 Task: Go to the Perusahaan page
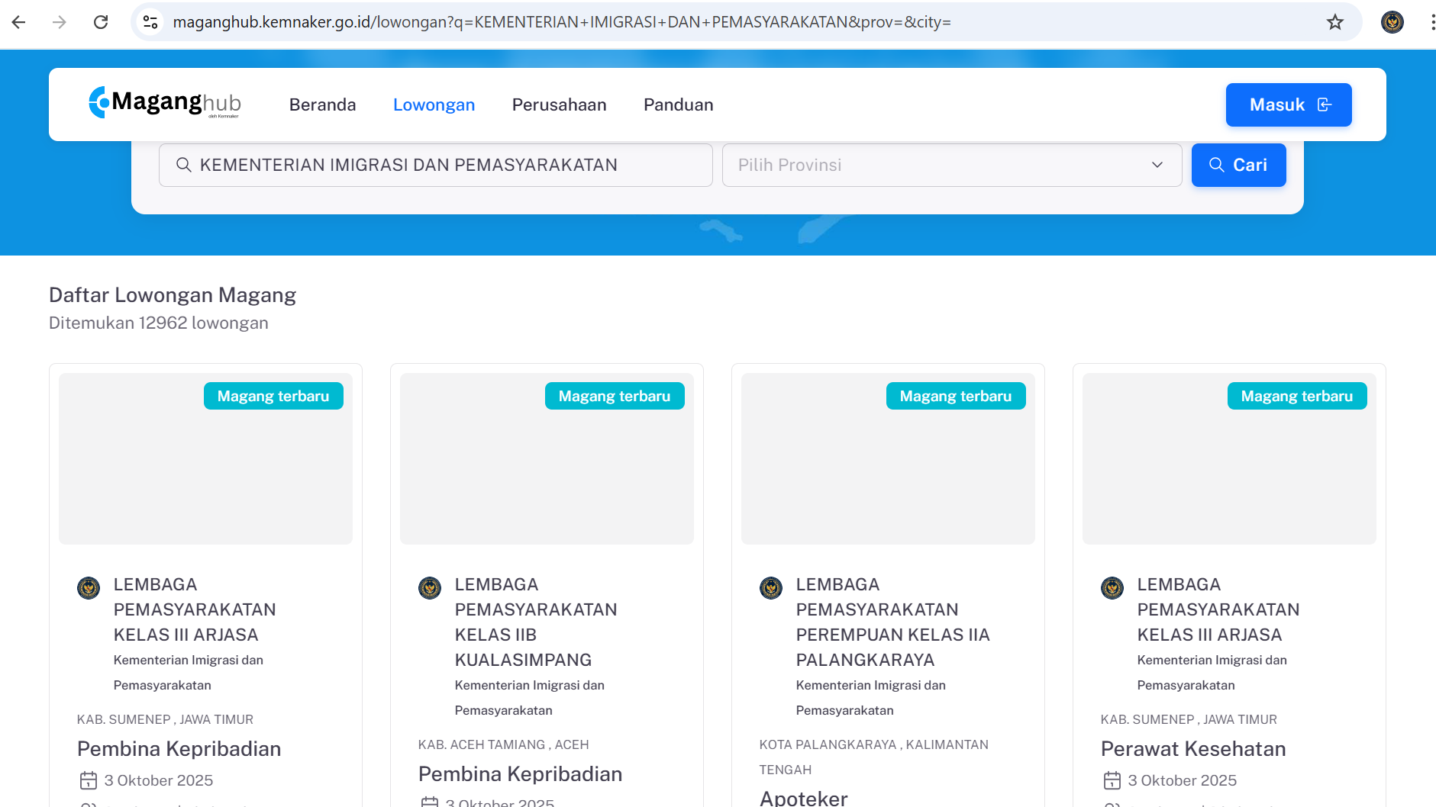(x=559, y=104)
